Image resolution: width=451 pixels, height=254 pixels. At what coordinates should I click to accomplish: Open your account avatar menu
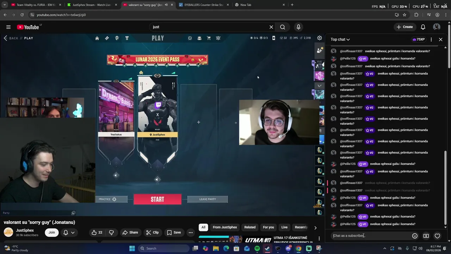click(x=437, y=27)
